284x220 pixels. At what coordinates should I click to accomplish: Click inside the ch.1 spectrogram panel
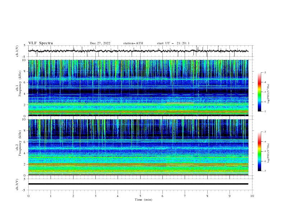[138, 88]
